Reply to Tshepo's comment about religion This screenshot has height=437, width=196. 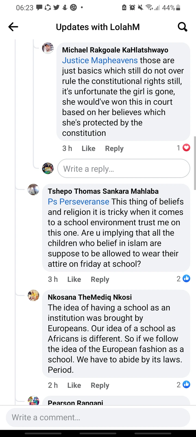(x=100, y=279)
